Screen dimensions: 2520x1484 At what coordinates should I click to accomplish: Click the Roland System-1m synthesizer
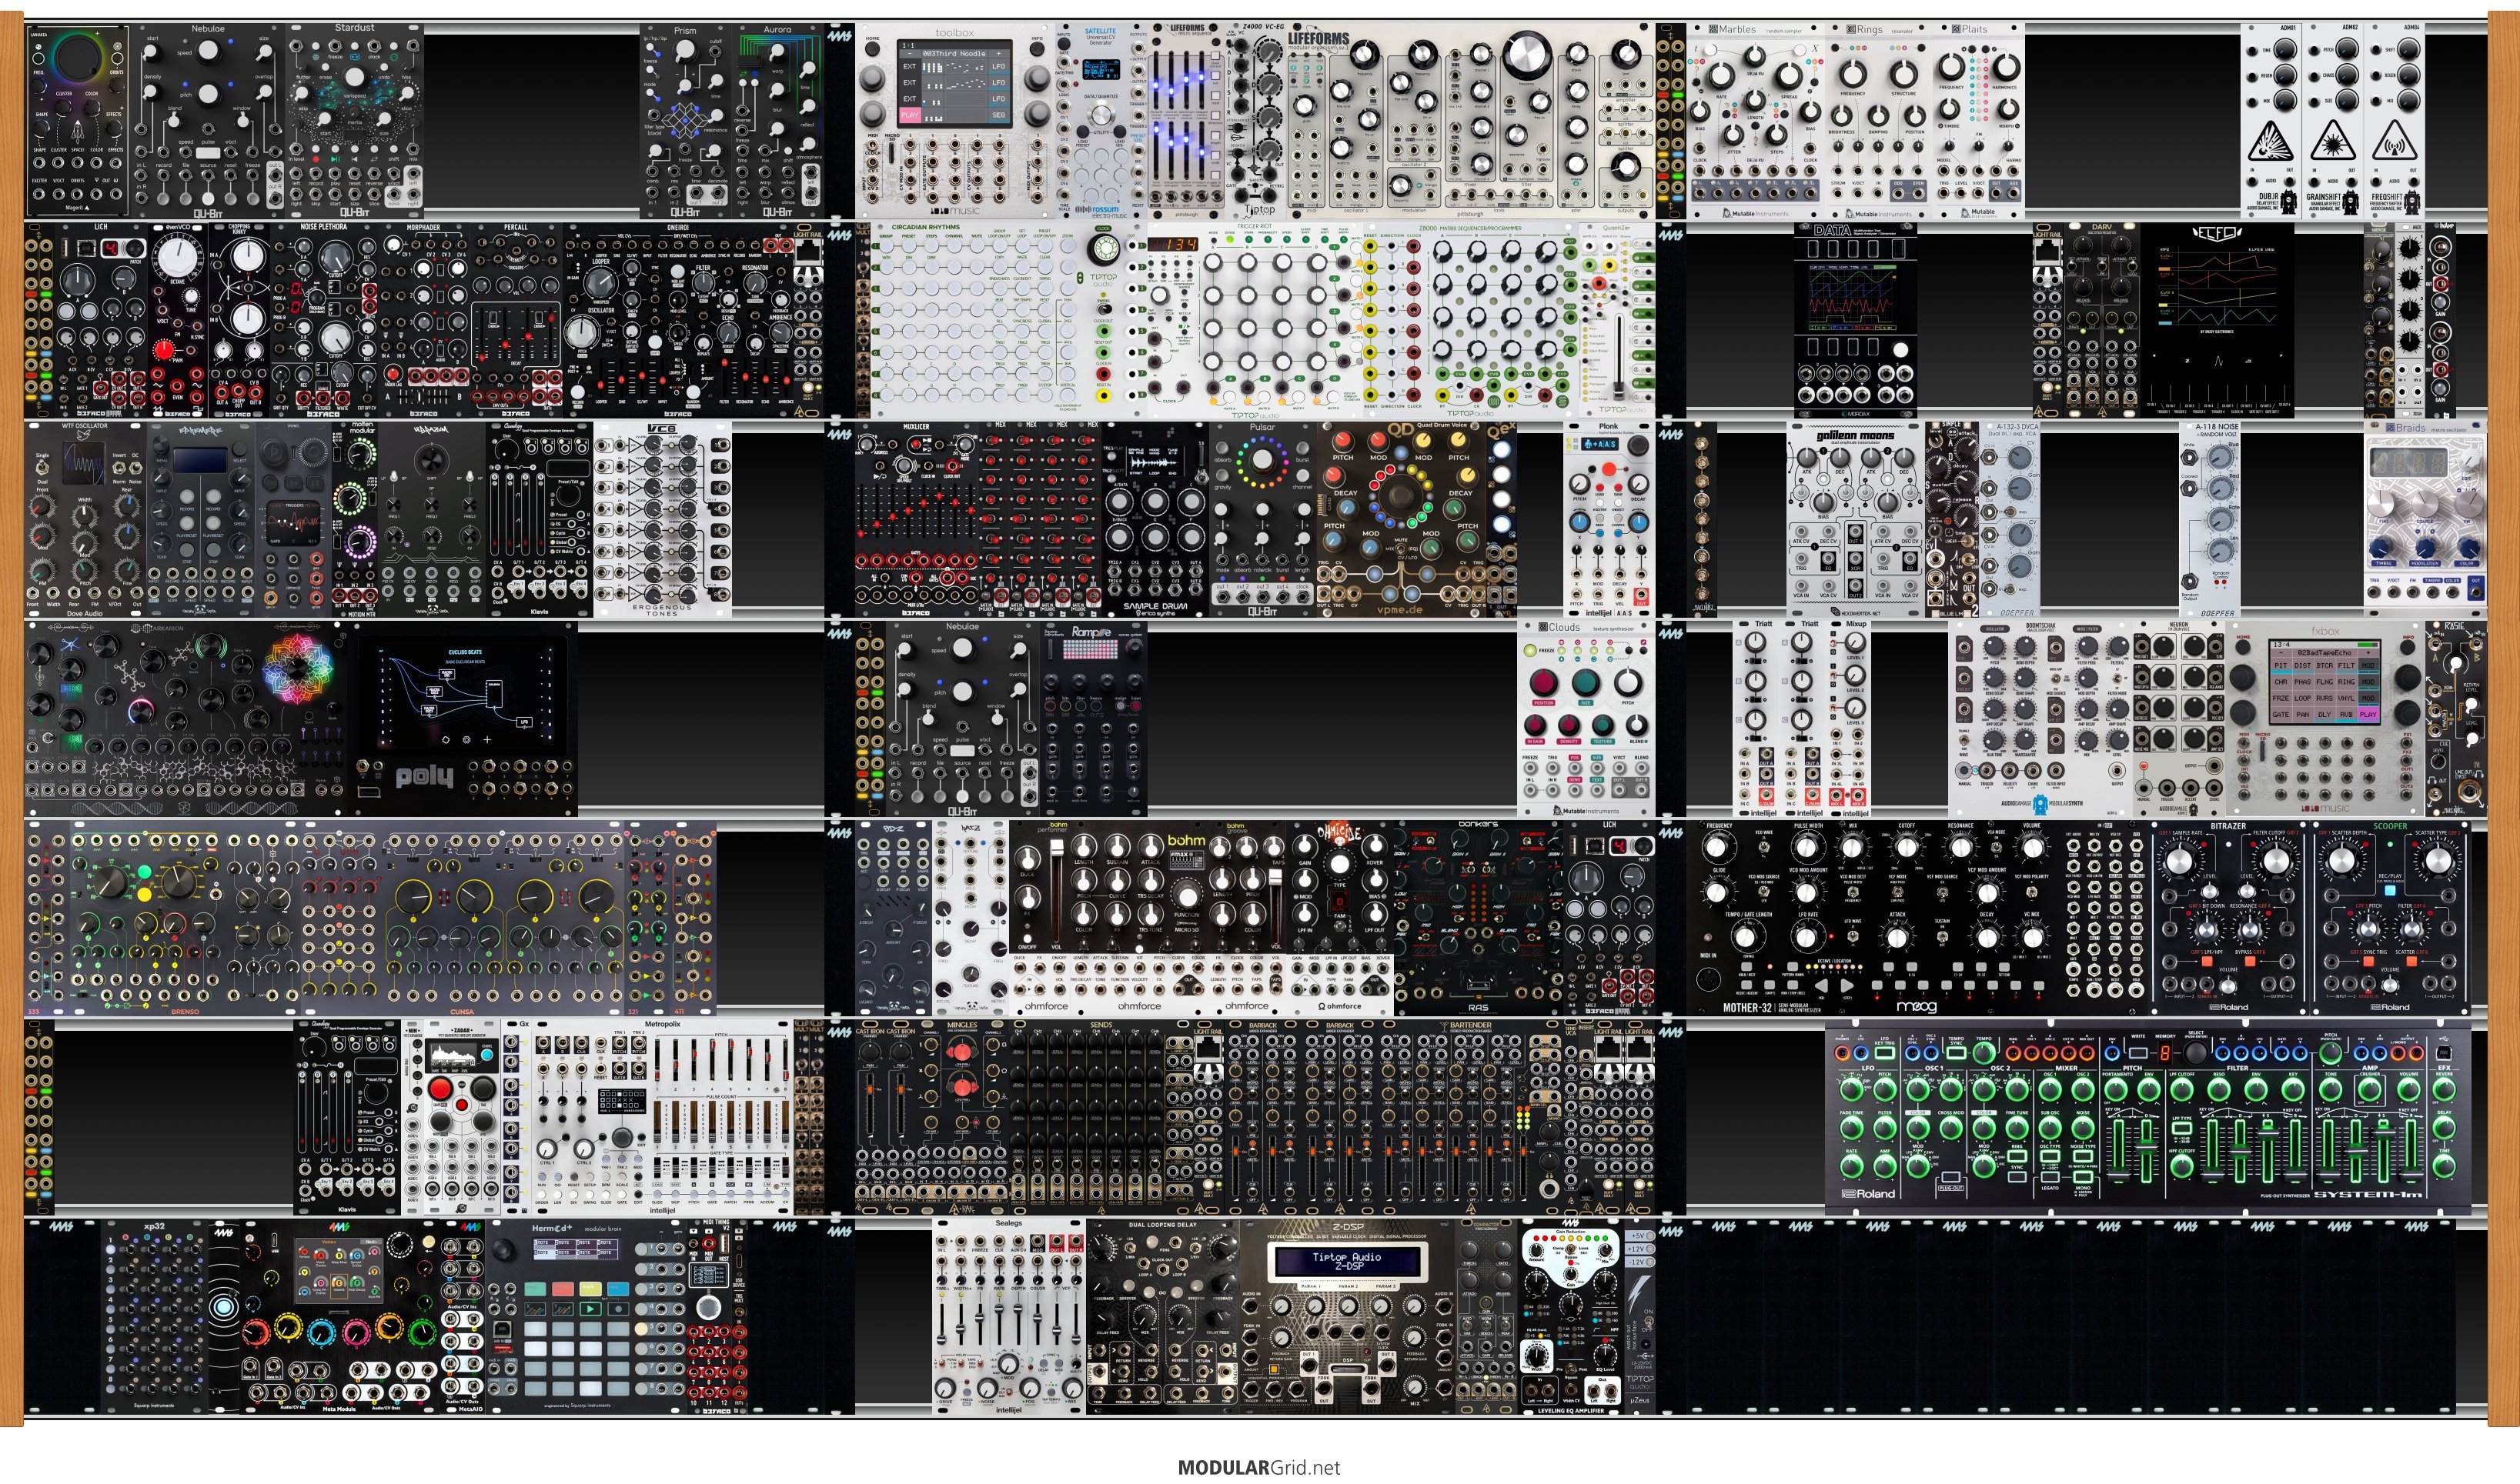point(2148,1117)
